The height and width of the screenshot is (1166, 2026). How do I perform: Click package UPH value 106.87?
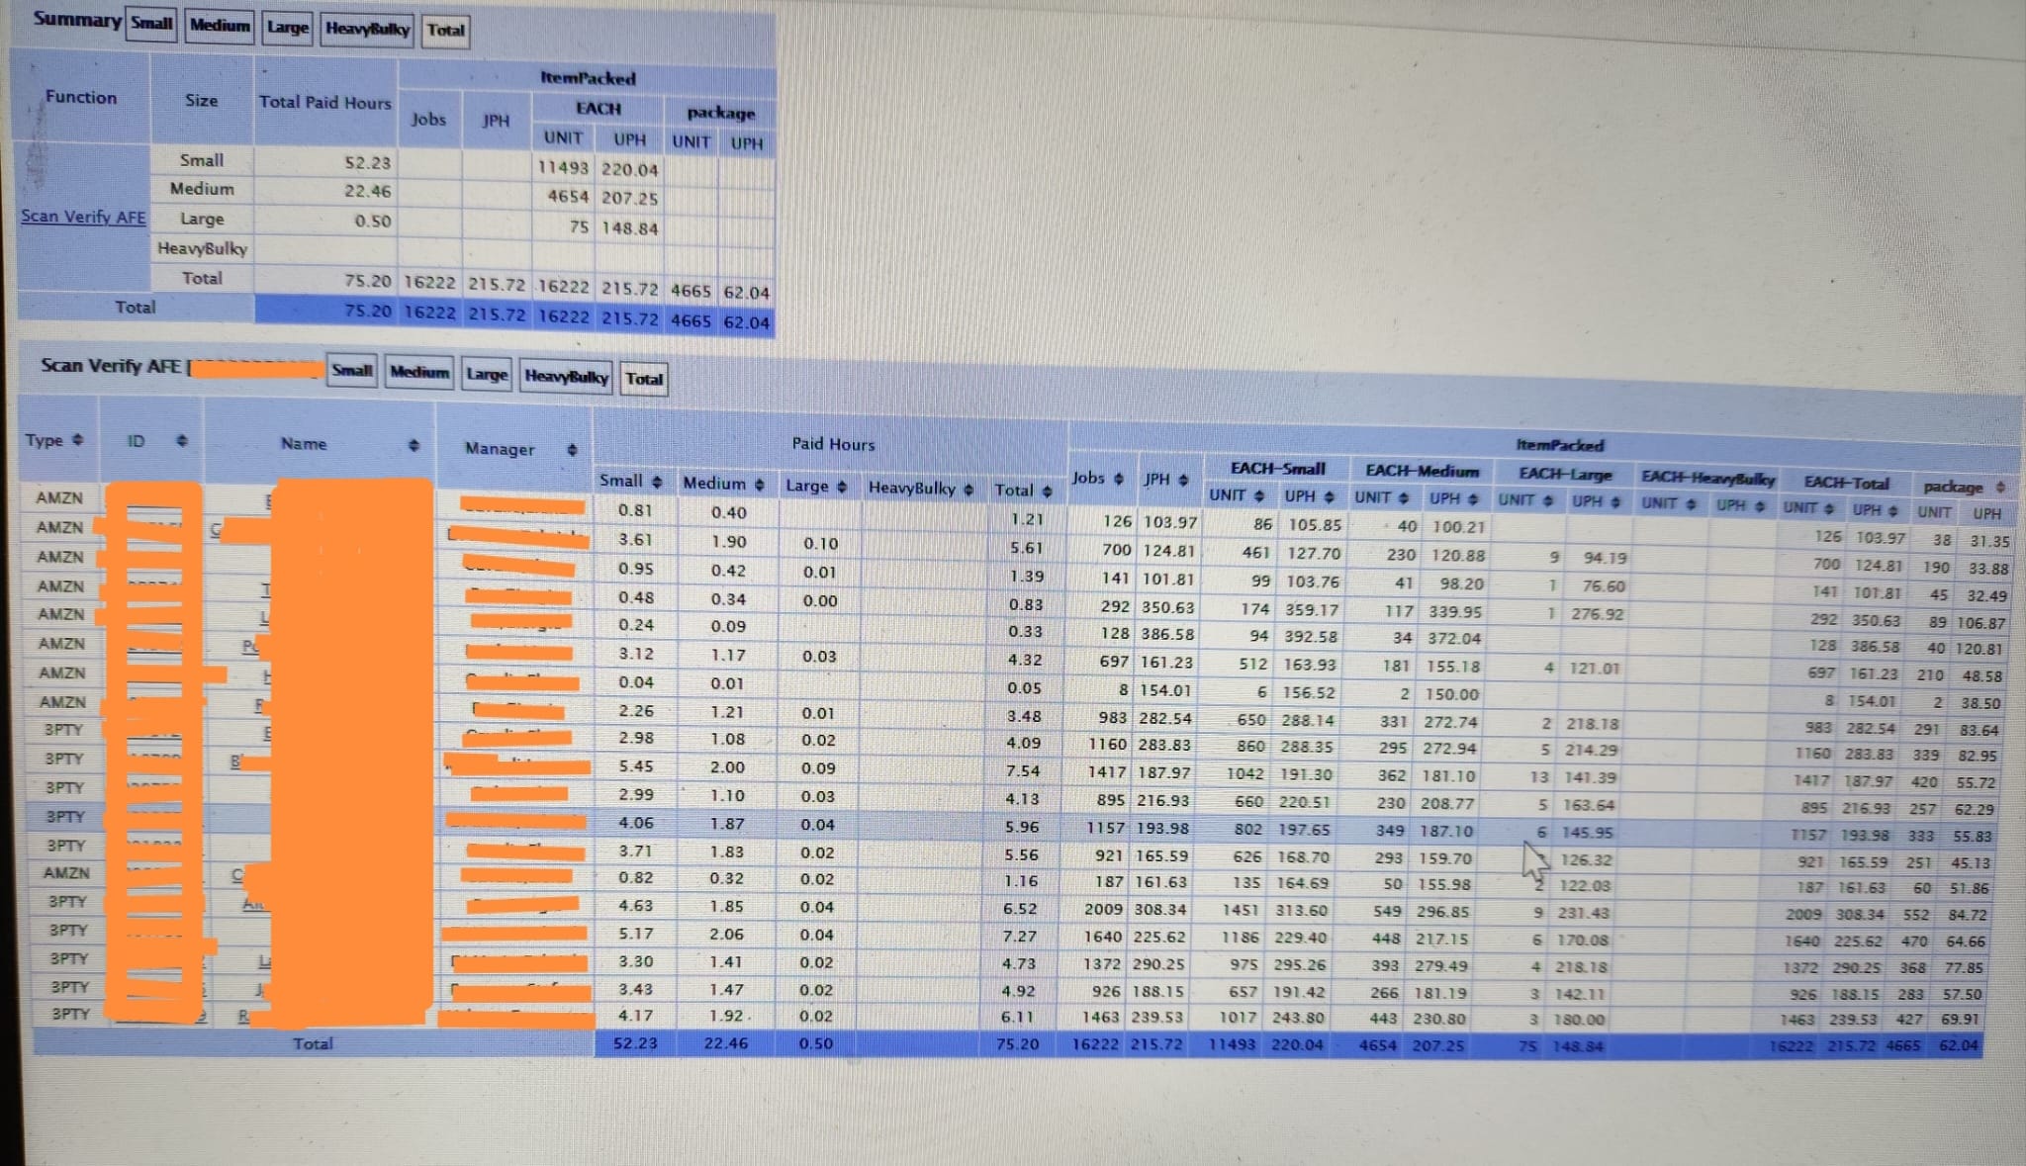(1980, 624)
